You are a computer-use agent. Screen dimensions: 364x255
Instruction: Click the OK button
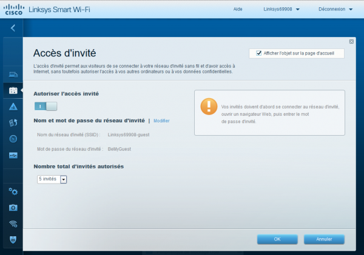pyautogui.click(x=277, y=239)
